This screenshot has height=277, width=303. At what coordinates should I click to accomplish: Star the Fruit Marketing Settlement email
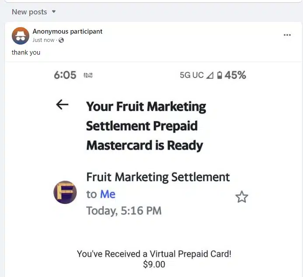tap(242, 197)
